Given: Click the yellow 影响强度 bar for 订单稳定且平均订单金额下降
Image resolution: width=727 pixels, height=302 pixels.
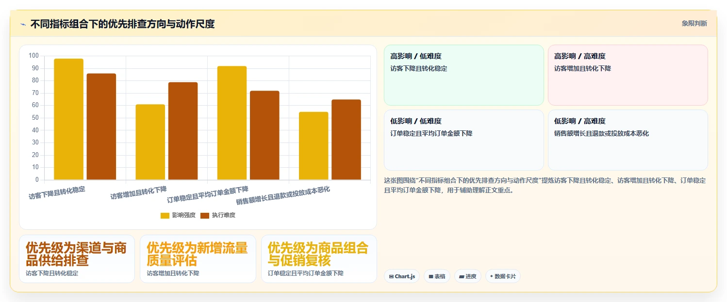Looking at the screenshot, I should pyautogui.click(x=232, y=123).
